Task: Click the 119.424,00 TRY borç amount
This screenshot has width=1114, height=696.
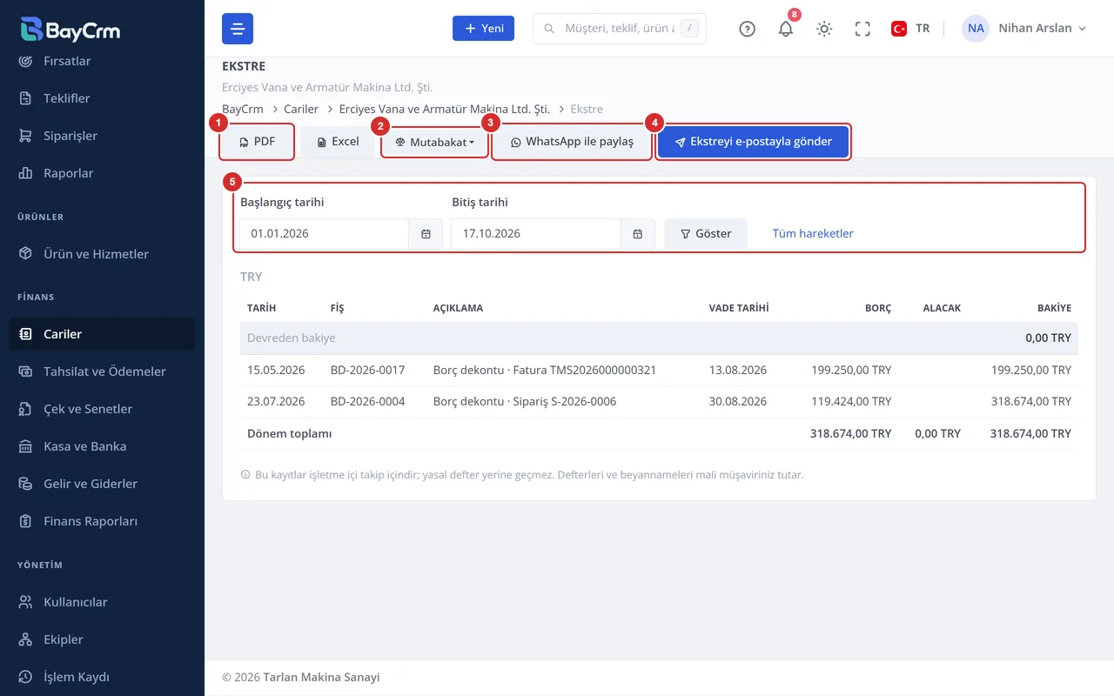Action: click(x=851, y=401)
